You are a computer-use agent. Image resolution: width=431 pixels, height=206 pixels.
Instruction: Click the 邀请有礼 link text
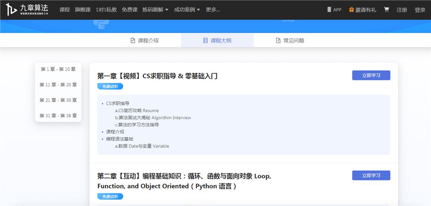365,10
